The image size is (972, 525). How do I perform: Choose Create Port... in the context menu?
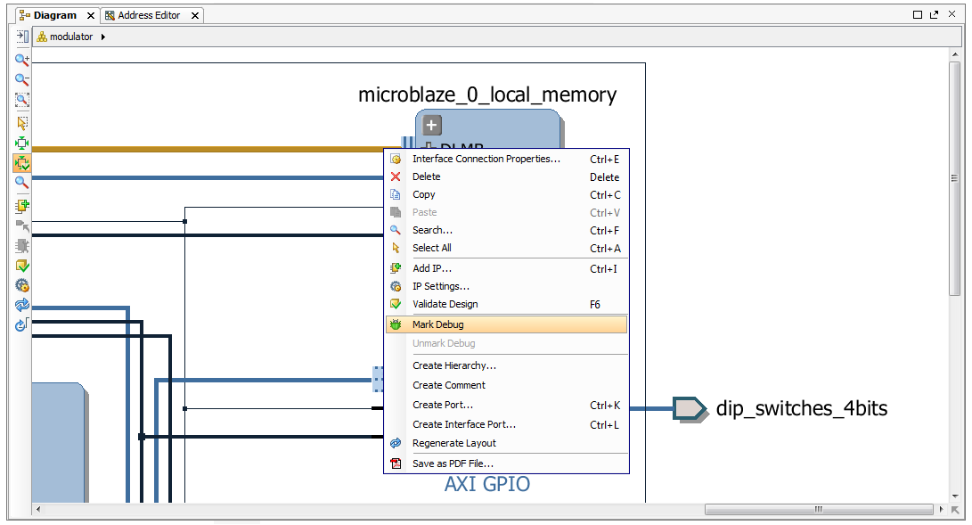[x=506, y=405]
